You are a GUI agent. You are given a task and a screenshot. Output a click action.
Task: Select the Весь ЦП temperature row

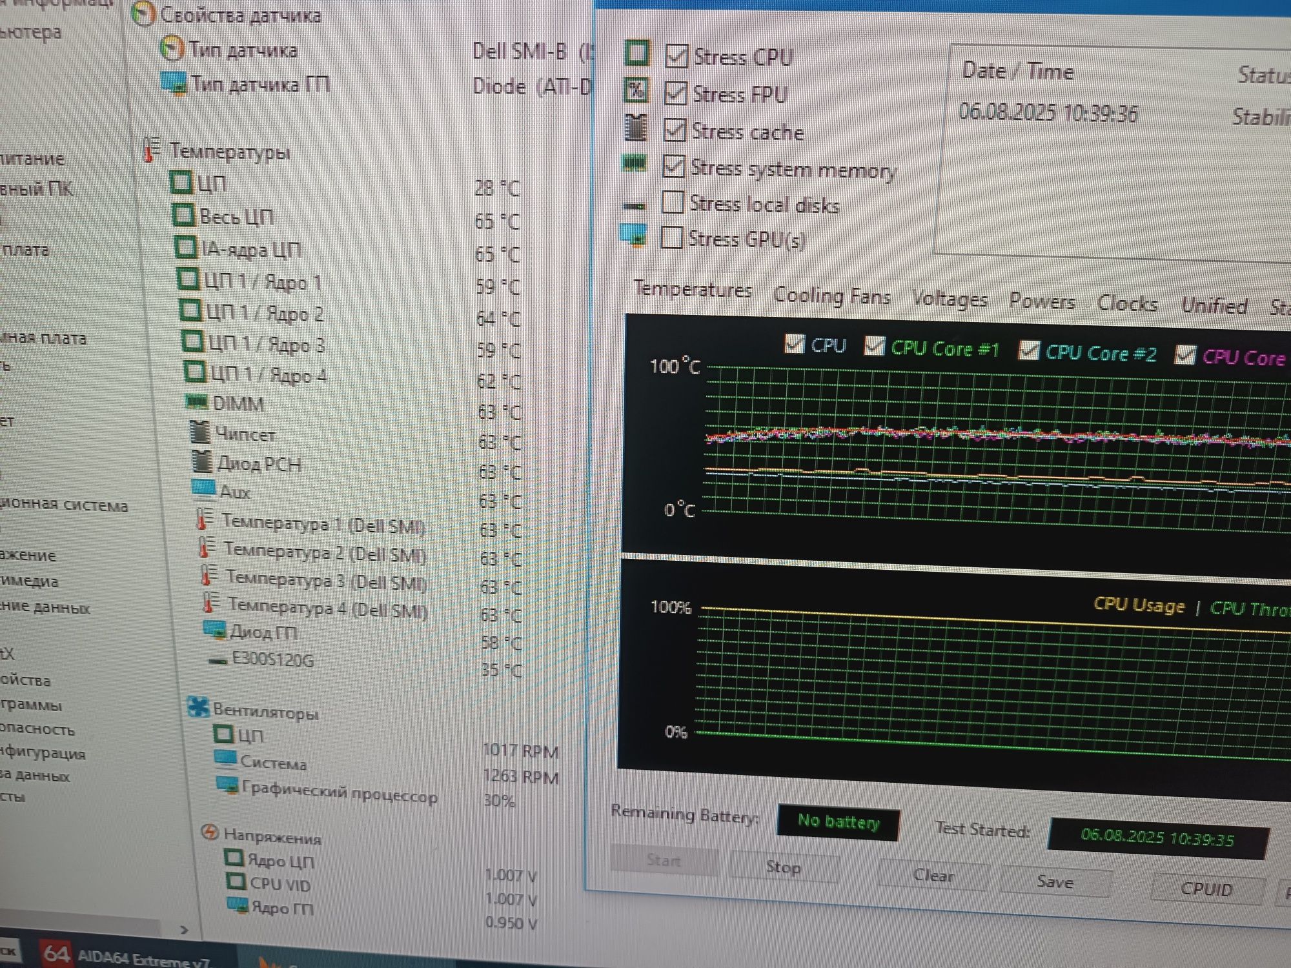click(x=347, y=218)
